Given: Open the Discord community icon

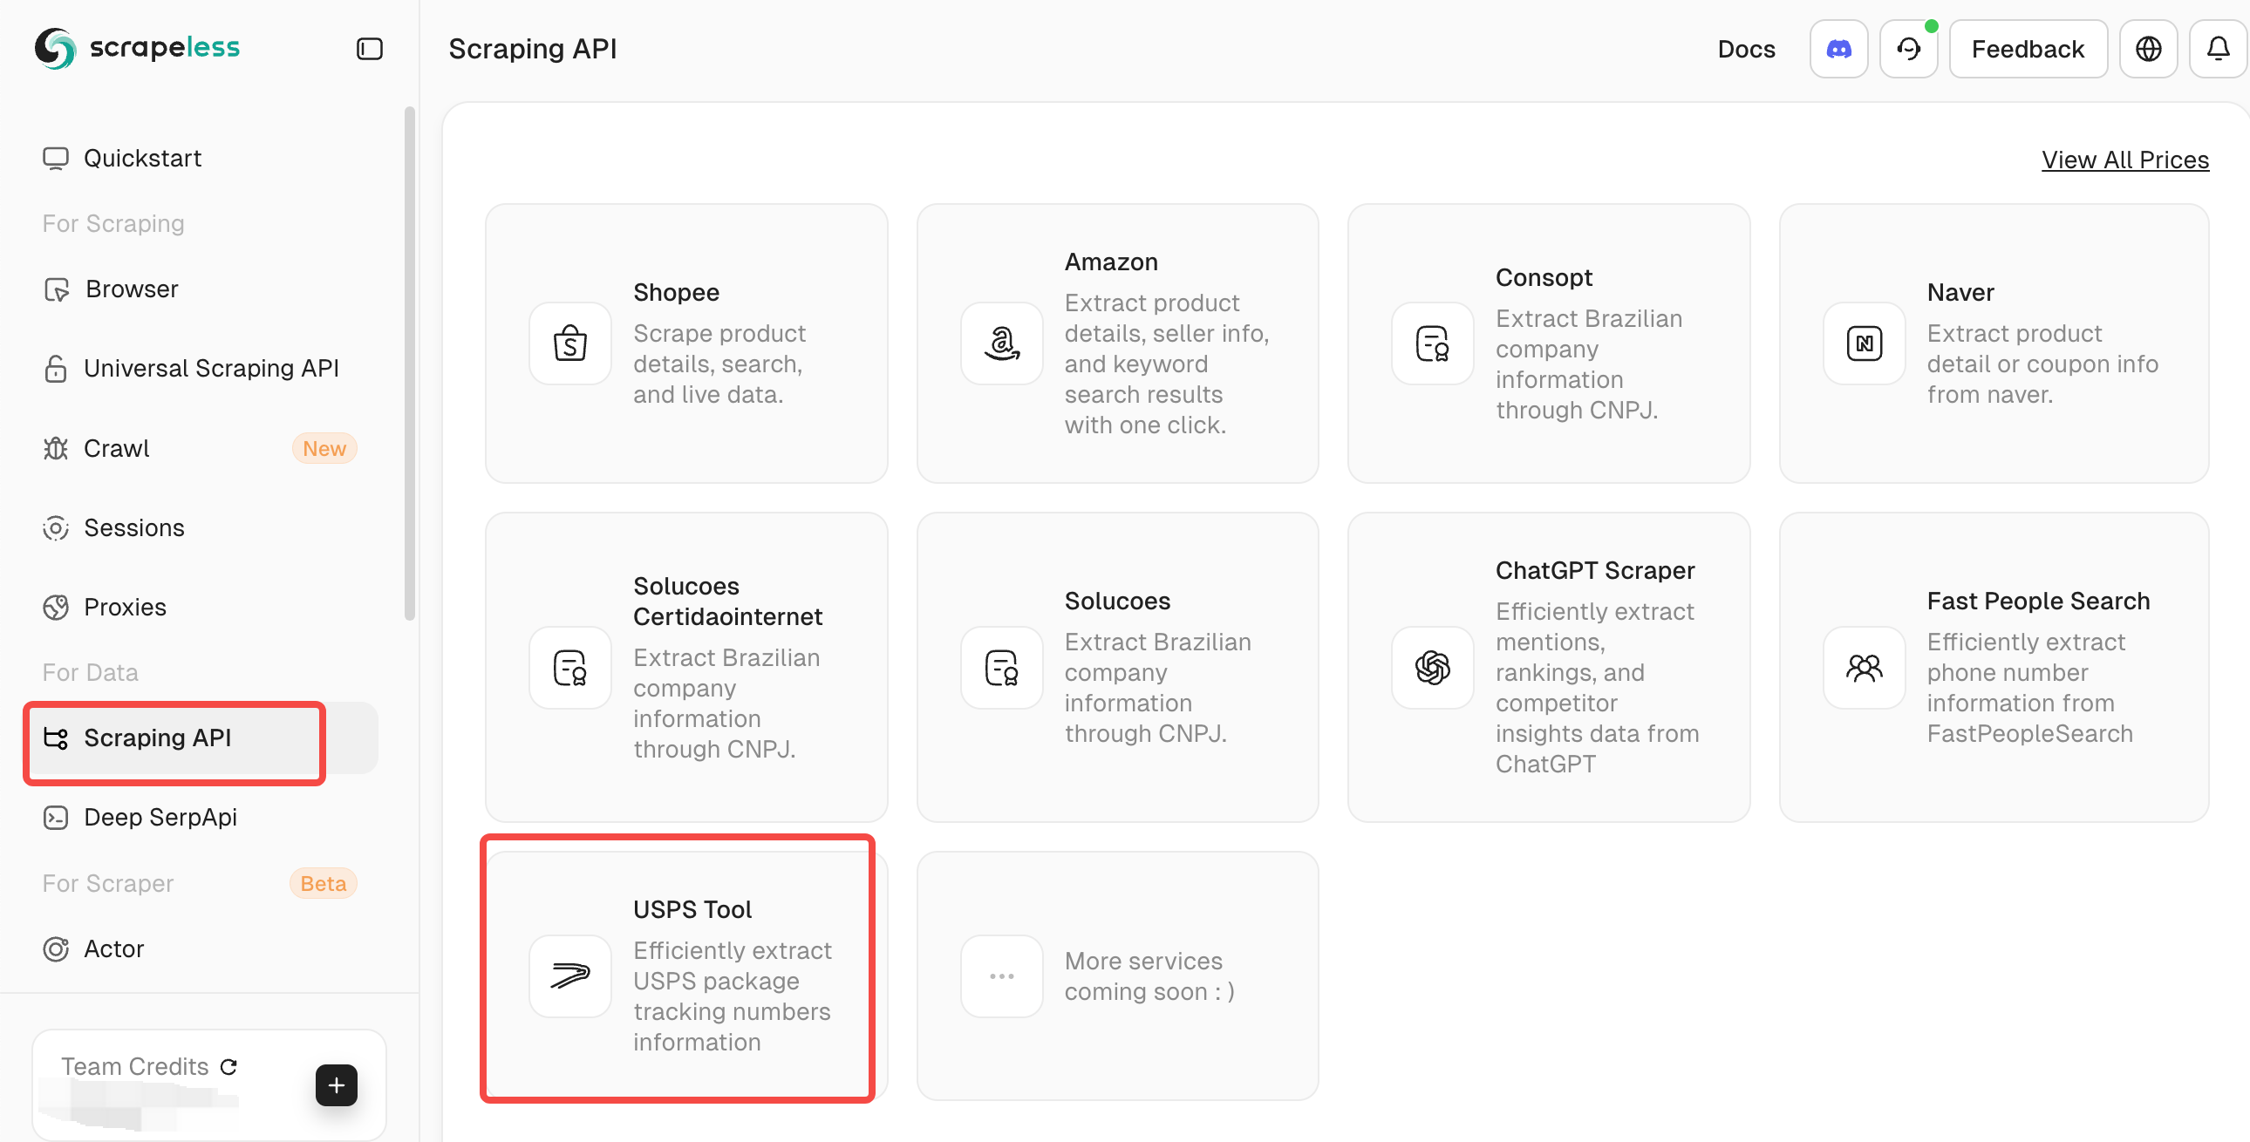Looking at the screenshot, I should point(1838,49).
